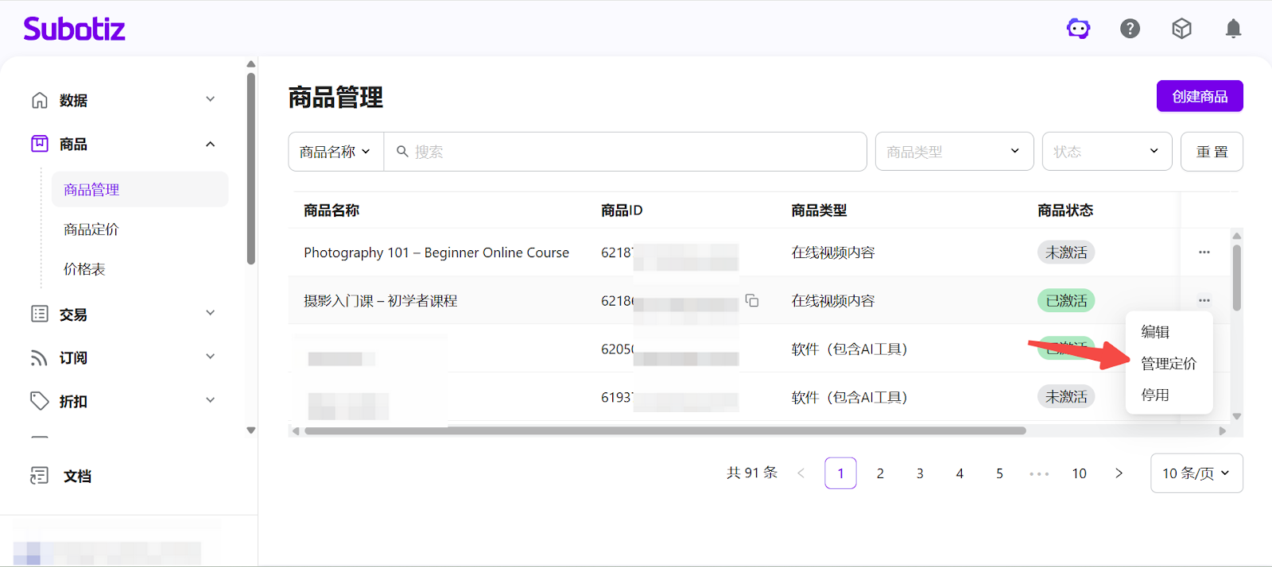1272x567 pixels.
Task: Change the 10 条/页 page size dropdown
Action: pos(1196,473)
